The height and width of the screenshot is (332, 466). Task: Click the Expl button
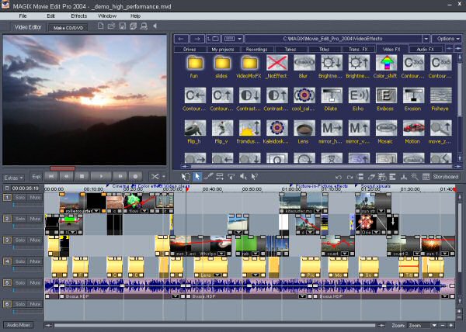pos(37,177)
